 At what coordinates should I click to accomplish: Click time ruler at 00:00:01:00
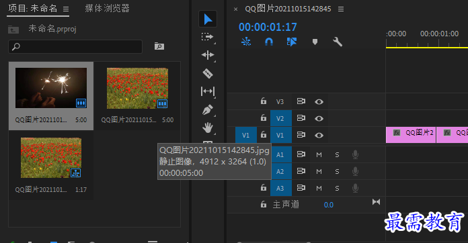pyautogui.click(x=439, y=34)
